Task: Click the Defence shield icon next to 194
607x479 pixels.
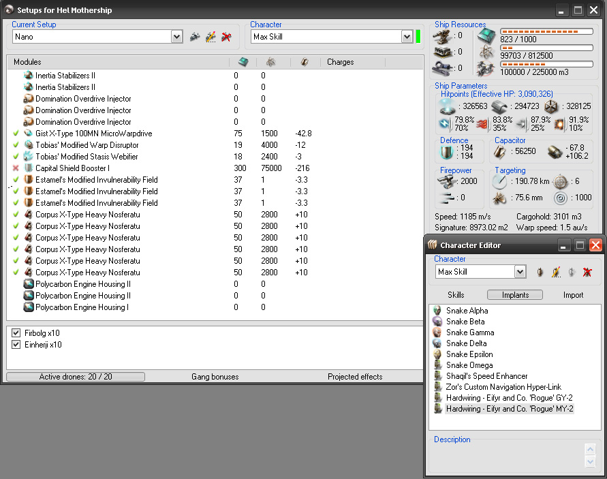Action: (x=446, y=152)
